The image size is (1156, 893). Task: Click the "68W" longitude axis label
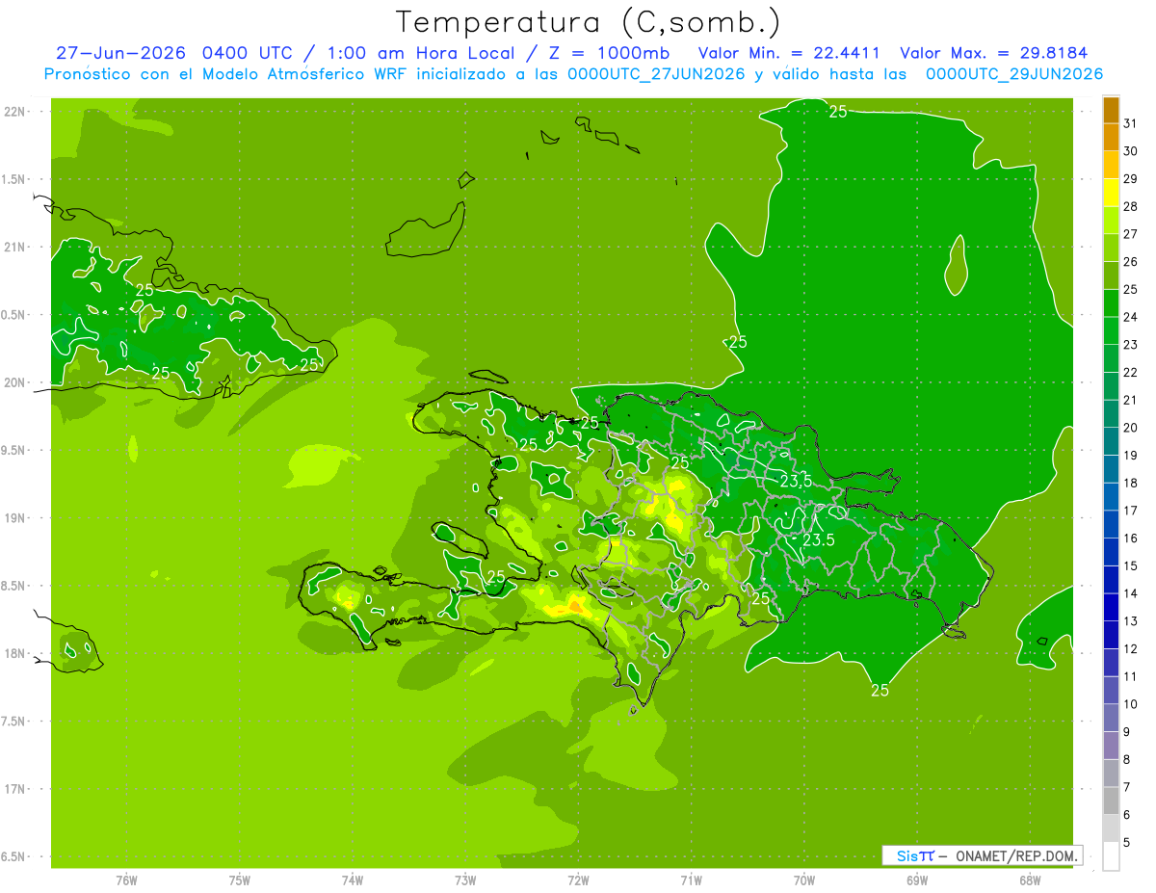pyautogui.click(x=1030, y=880)
